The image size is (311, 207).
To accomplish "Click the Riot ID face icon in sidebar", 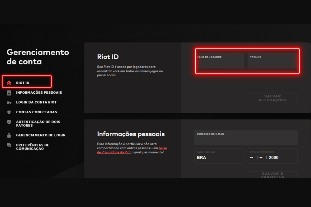I will 9,83.
